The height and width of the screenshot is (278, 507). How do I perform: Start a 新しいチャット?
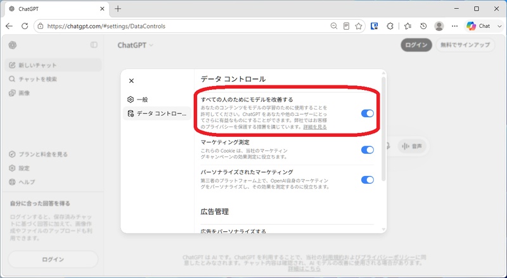tap(53, 65)
